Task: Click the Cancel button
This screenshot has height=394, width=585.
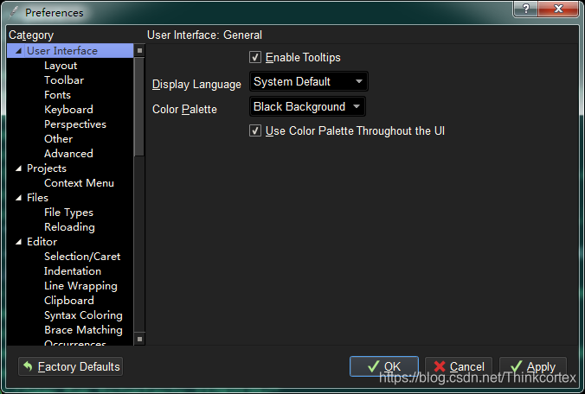Action: point(459,366)
